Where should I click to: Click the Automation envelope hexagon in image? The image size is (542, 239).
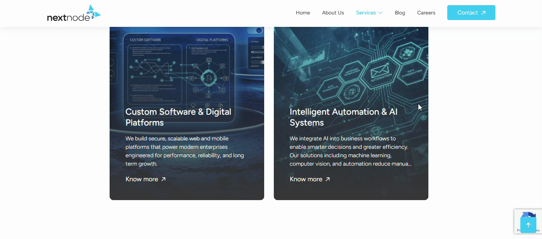tap(378, 73)
